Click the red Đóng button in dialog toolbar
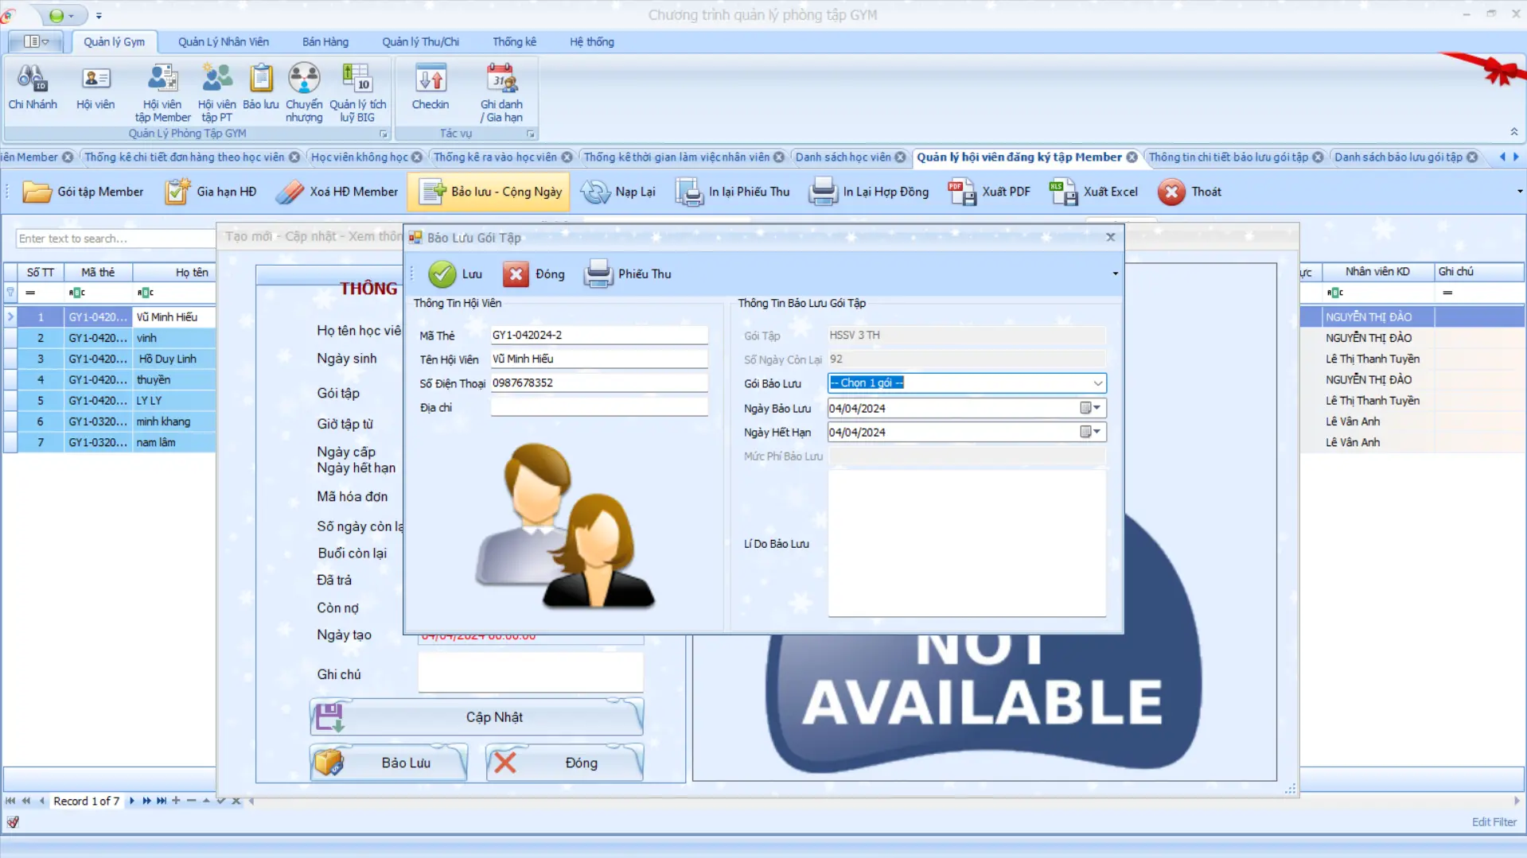This screenshot has width=1527, height=858. 516,274
